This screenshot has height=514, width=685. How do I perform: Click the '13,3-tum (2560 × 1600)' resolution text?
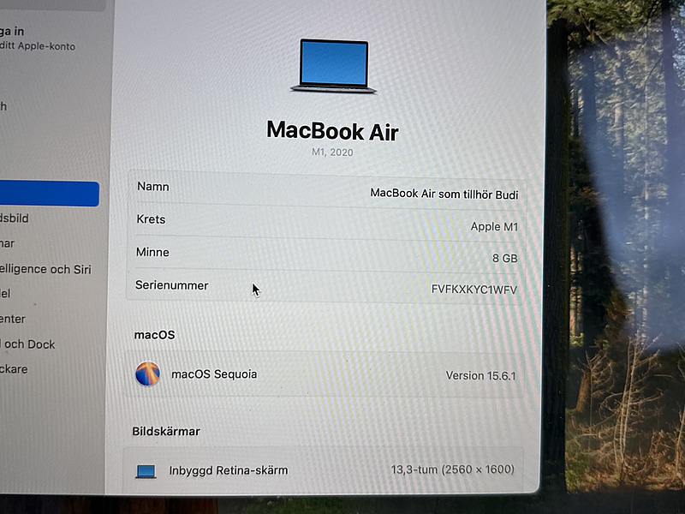[453, 469]
